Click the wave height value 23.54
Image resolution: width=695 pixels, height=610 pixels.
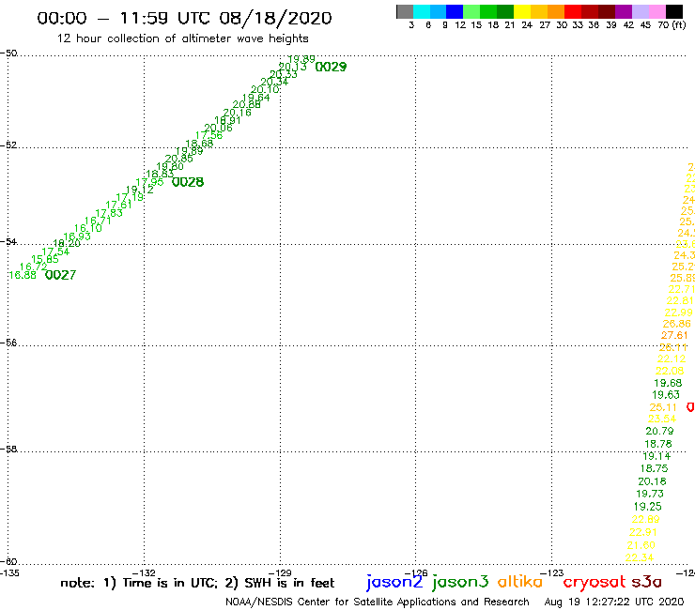pos(662,419)
